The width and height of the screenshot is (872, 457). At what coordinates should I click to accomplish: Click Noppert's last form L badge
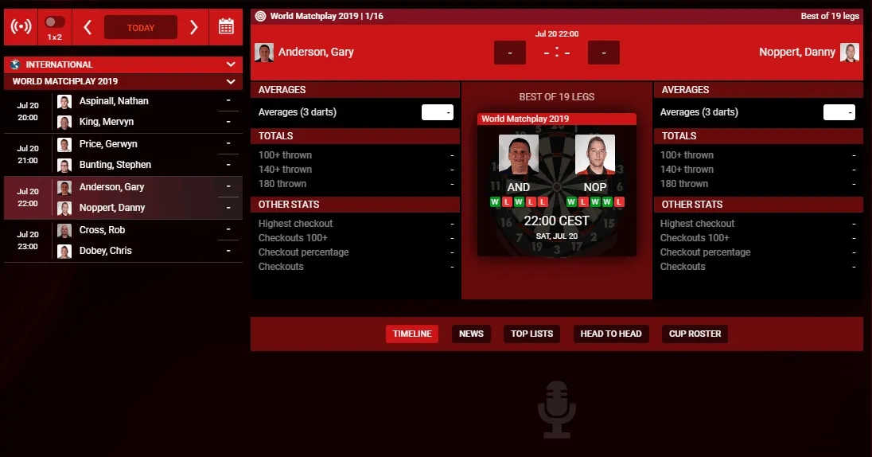click(x=619, y=201)
